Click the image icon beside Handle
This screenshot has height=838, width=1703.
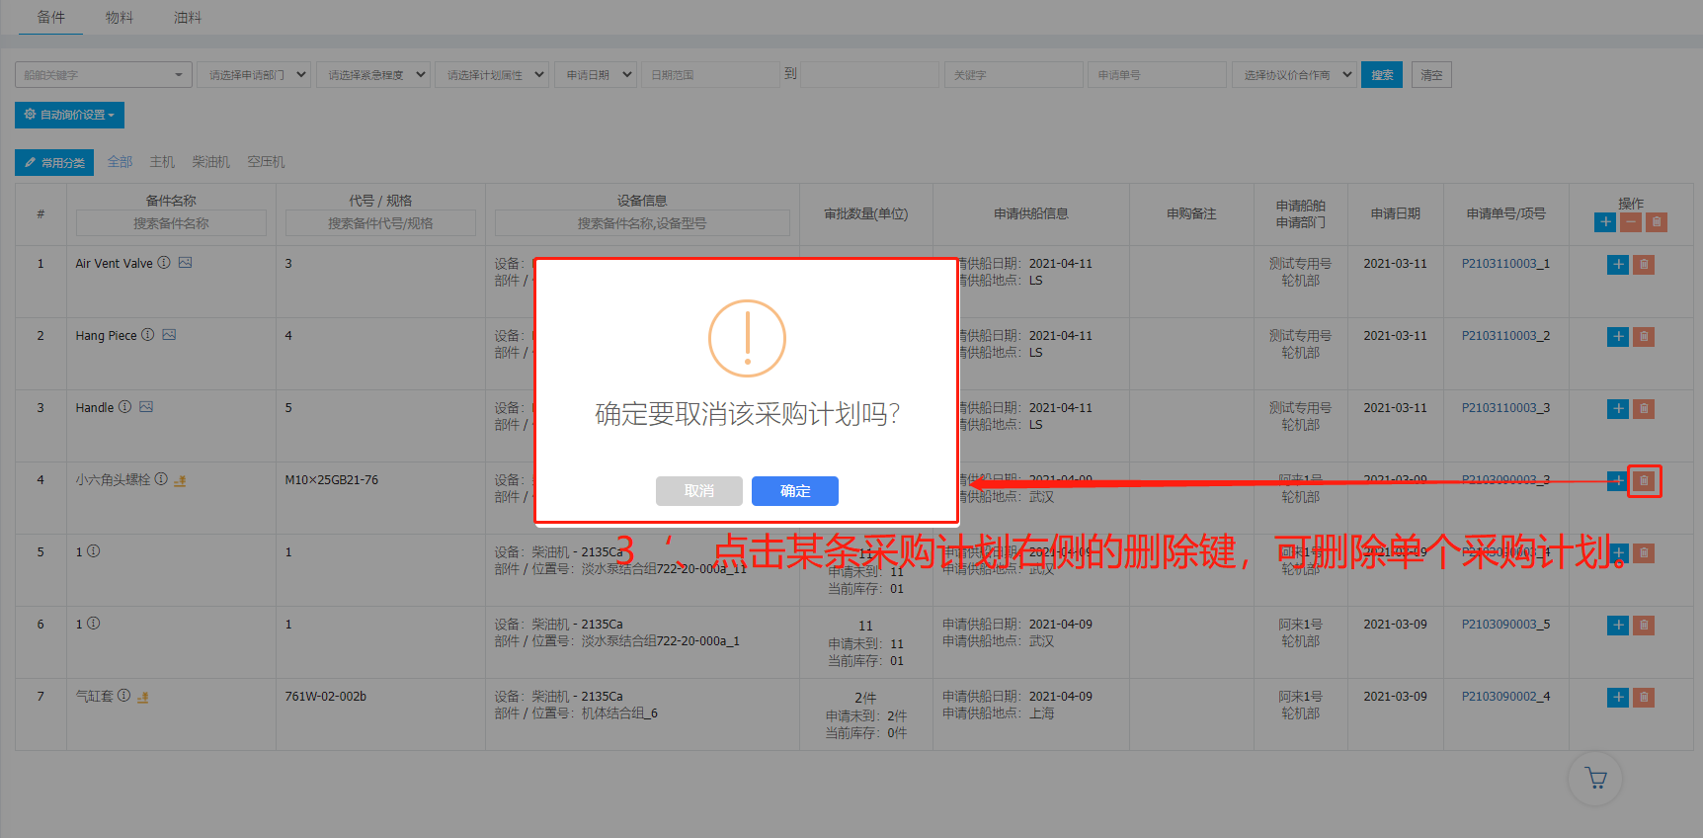(x=146, y=407)
